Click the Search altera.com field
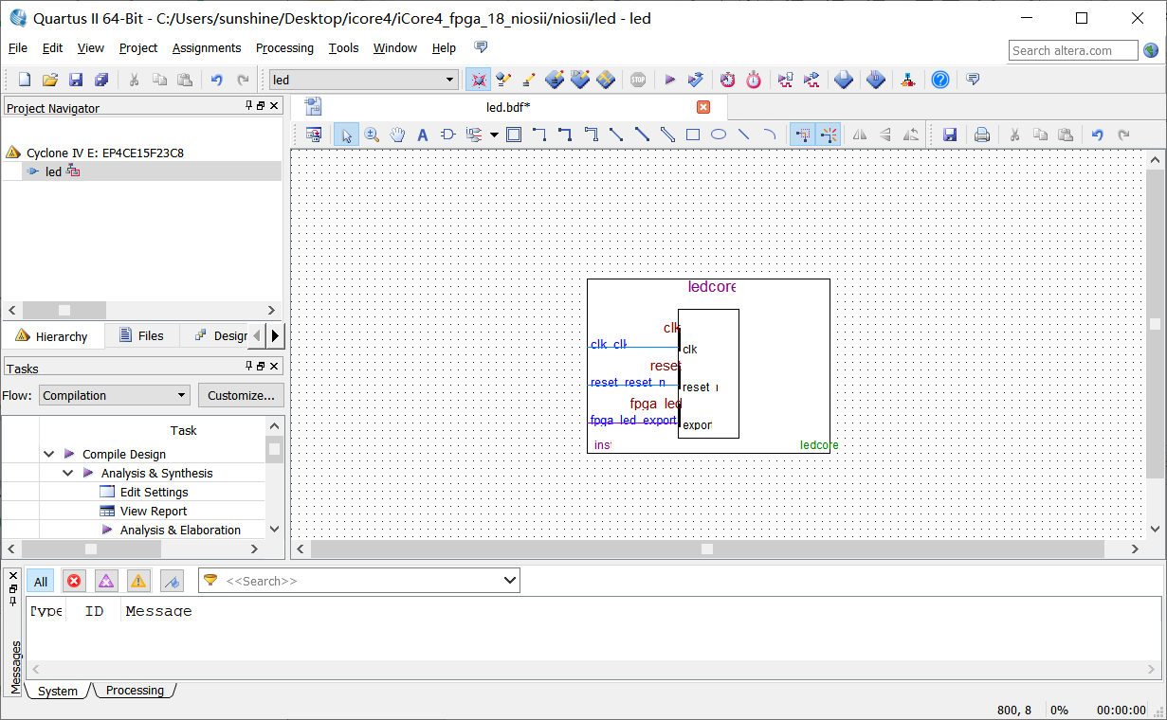 pyautogui.click(x=1072, y=50)
